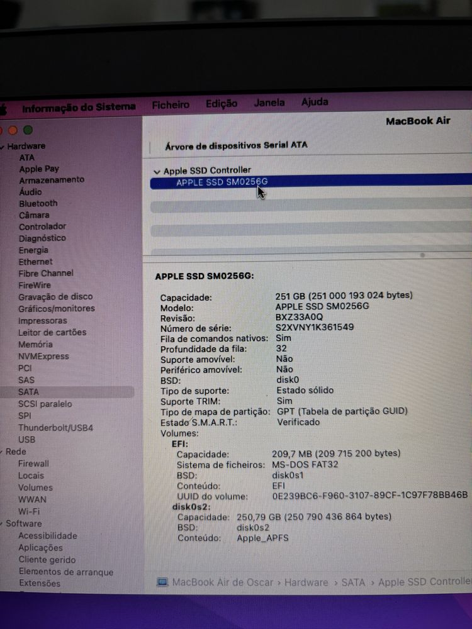This screenshot has width=472, height=629.
Task: Collapse the Rede sidebar section
Action: pos(2,452)
